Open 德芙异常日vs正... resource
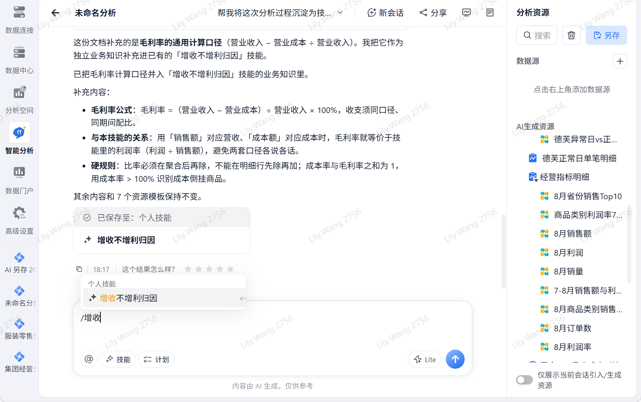The height and width of the screenshot is (402, 641). pos(579,139)
